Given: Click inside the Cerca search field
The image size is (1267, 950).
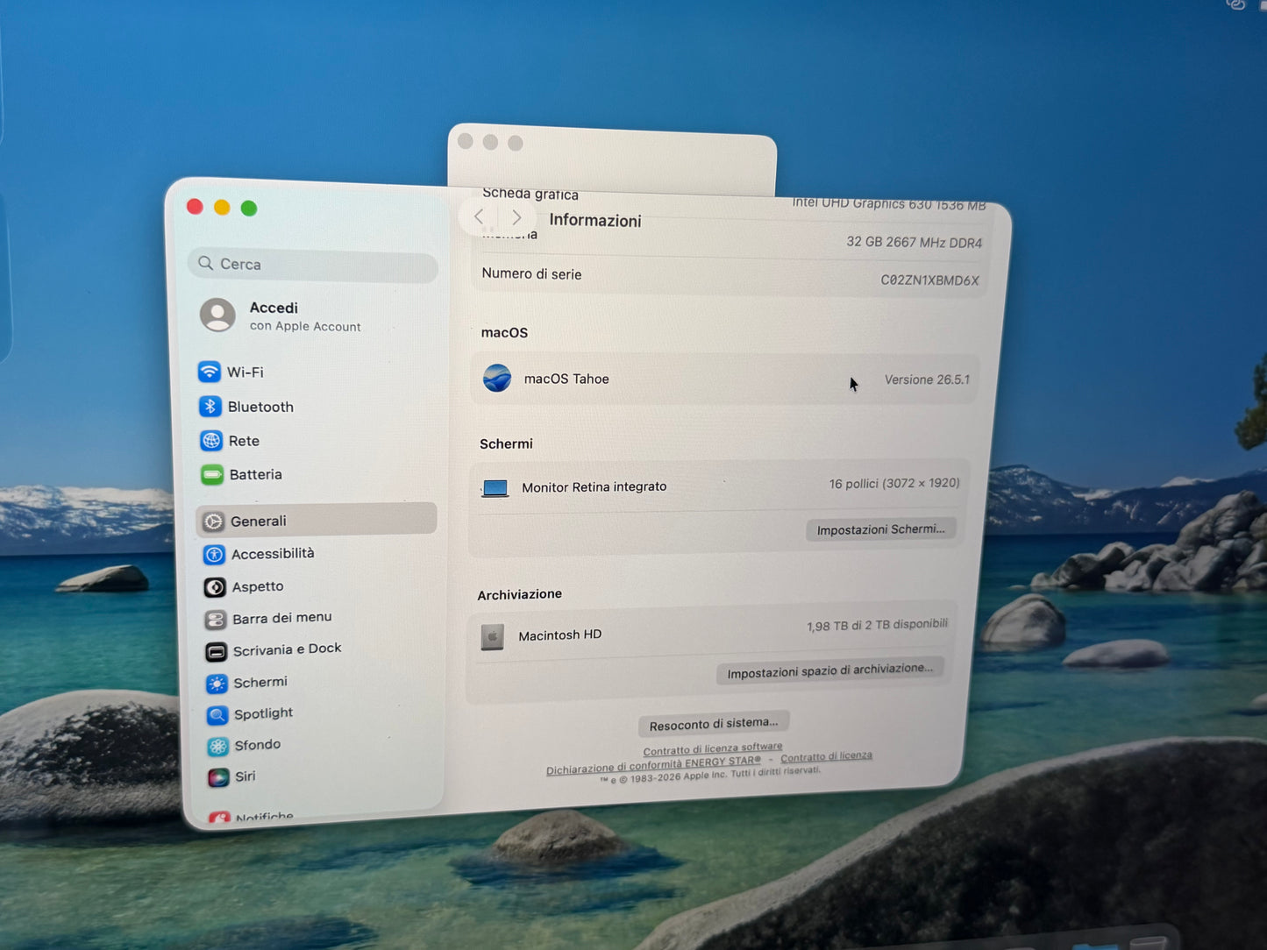Looking at the screenshot, I should pos(313,266).
